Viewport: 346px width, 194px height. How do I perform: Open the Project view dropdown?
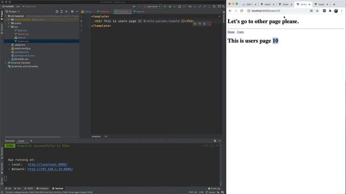click(x=13, y=11)
